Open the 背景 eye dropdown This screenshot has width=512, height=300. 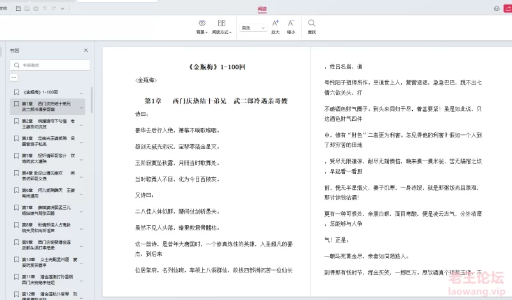(x=202, y=27)
